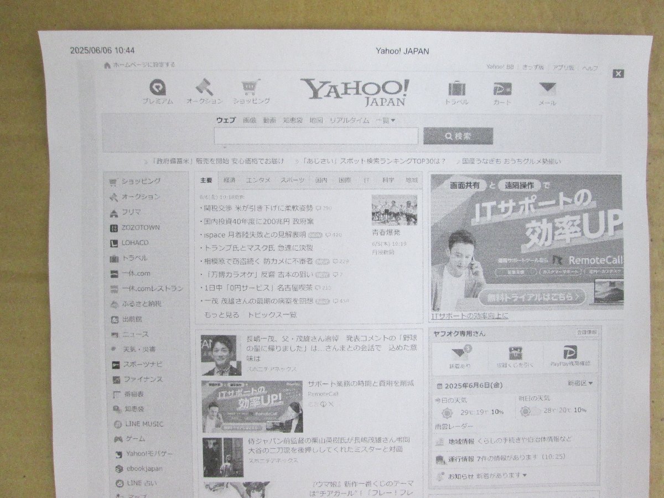Click the ファイナンス sidebar icon
The width and height of the screenshot is (664, 498).
pyautogui.click(x=116, y=380)
